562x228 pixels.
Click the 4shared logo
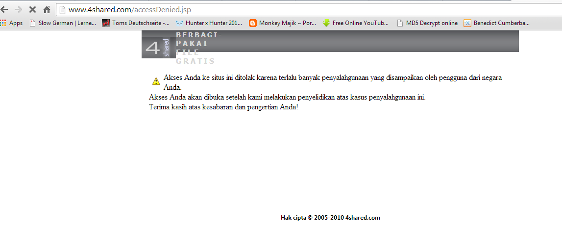click(x=159, y=47)
